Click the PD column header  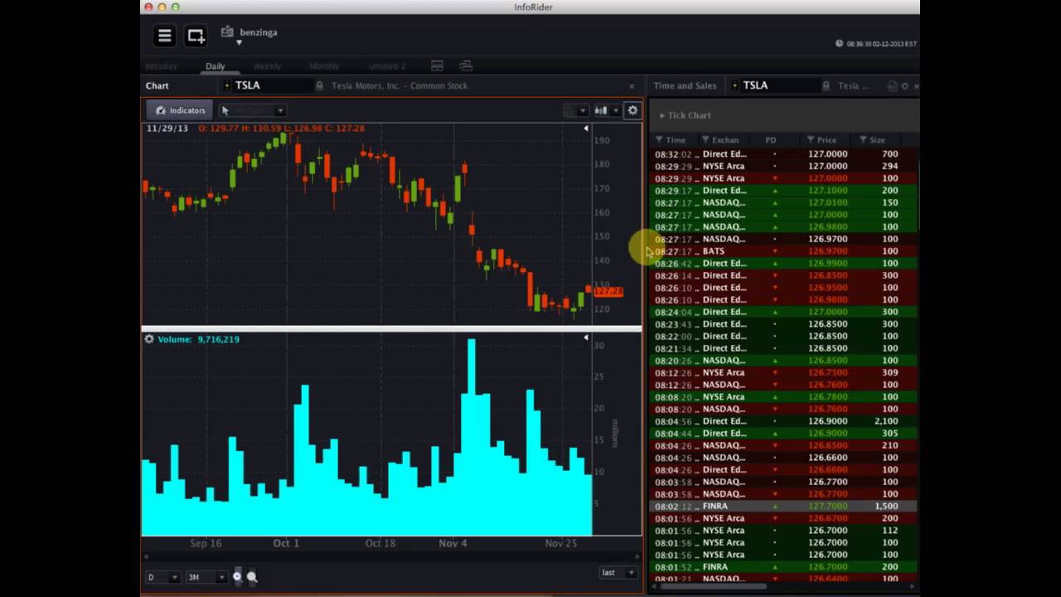770,140
